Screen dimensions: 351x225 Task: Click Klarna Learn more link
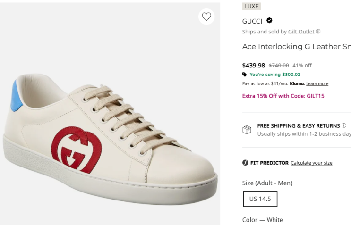[317, 84]
